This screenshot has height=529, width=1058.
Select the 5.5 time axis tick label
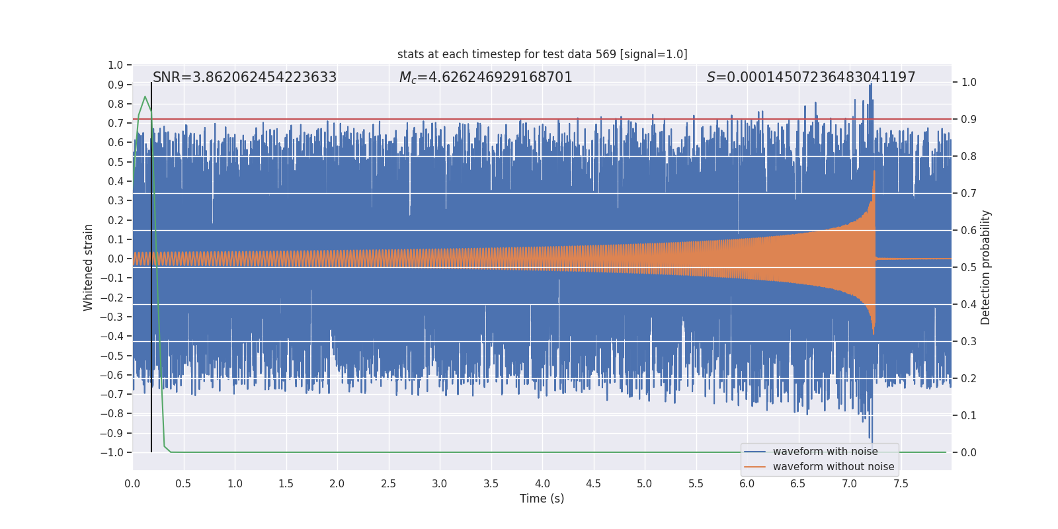coord(696,483)
